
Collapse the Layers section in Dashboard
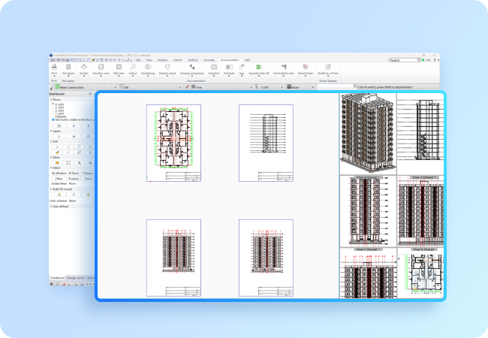click(52, 130)
